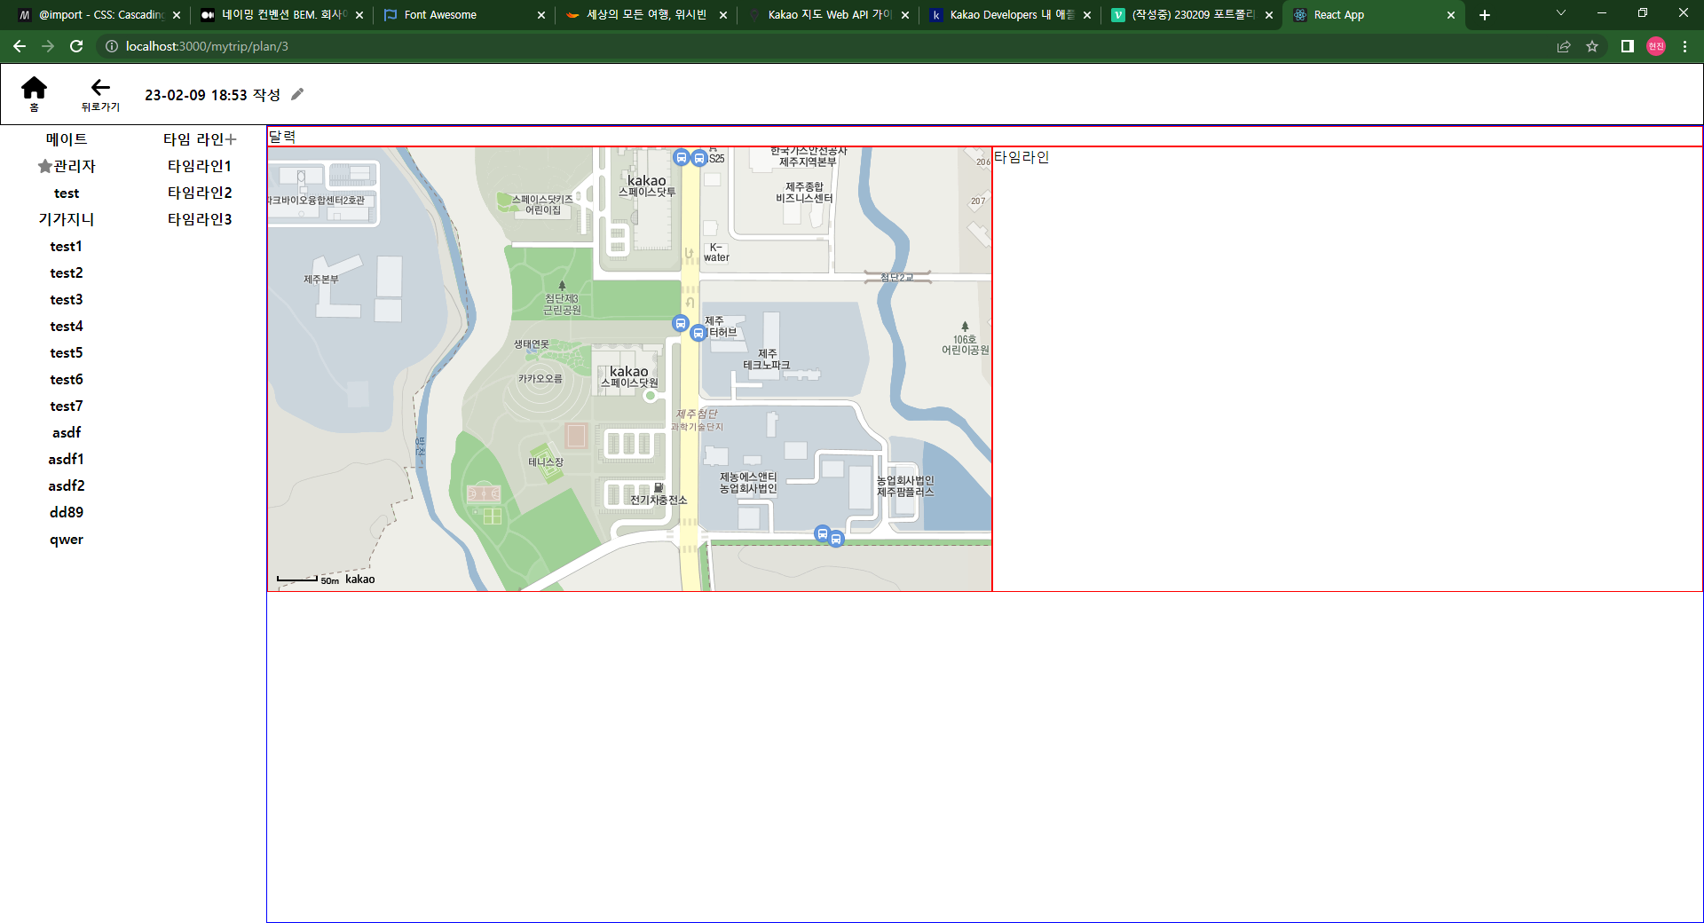This screenshot has height=923, width=1704.
Task: Select mate test5
Action: [67, 352]
